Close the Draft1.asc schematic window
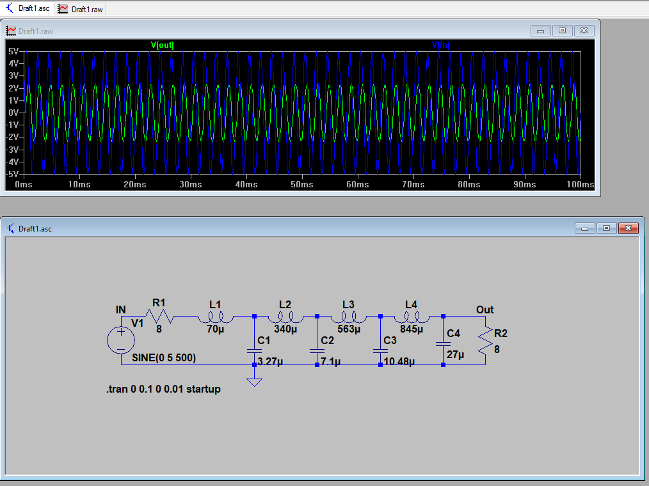649x486 pixels. pyautogui.click(x=629, y=228)
